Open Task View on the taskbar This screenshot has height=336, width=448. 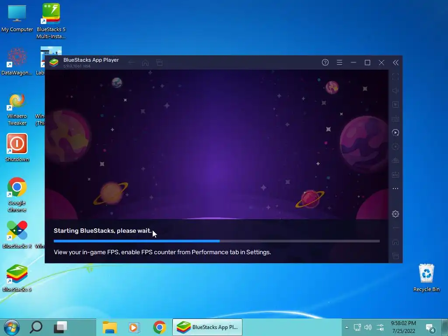[60, 327]
